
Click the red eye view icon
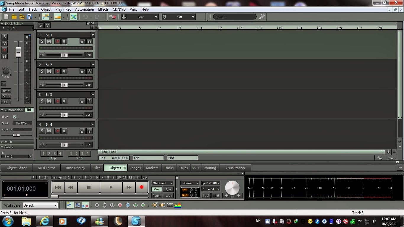(x=120, y=205)
